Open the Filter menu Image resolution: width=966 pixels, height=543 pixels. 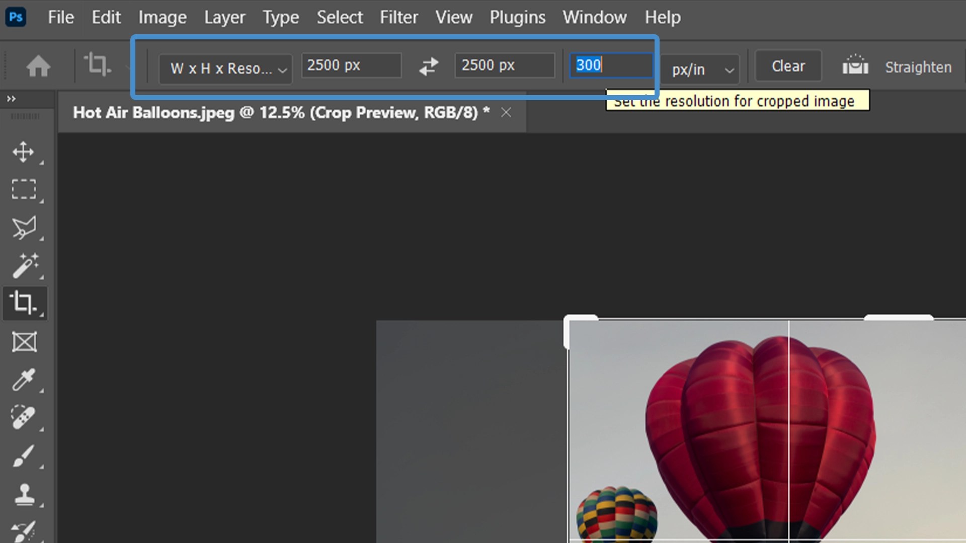(x=398, y=18)
